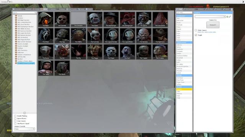
Task: Spawn The Cannibal NPC
Action: (x=62, y=19)
